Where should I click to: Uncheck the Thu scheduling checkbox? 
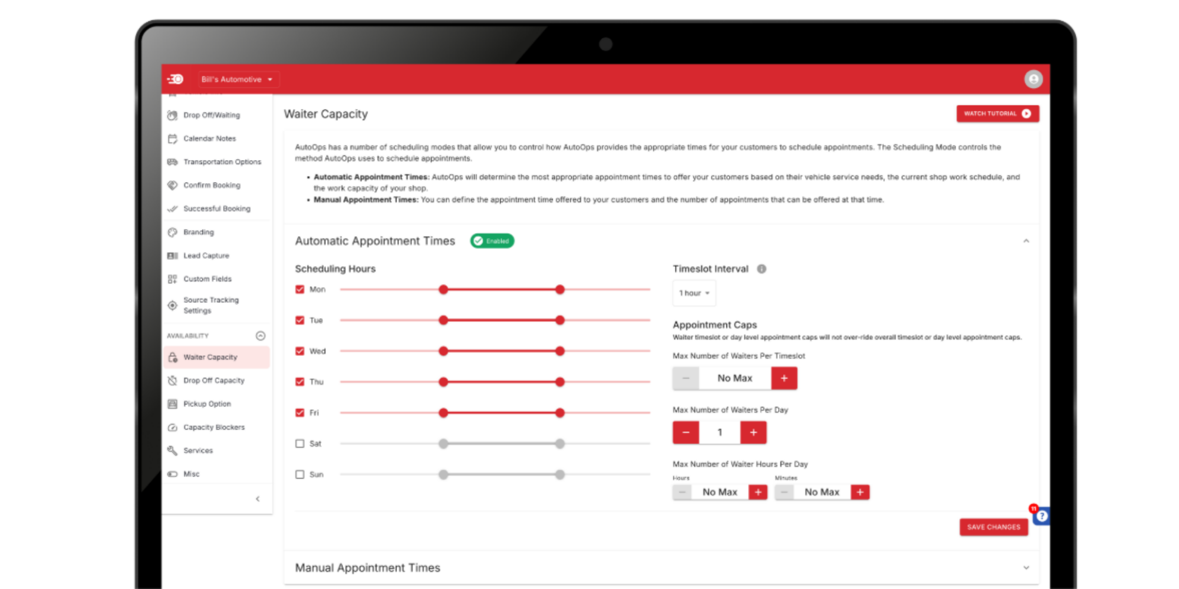(300, 382)
